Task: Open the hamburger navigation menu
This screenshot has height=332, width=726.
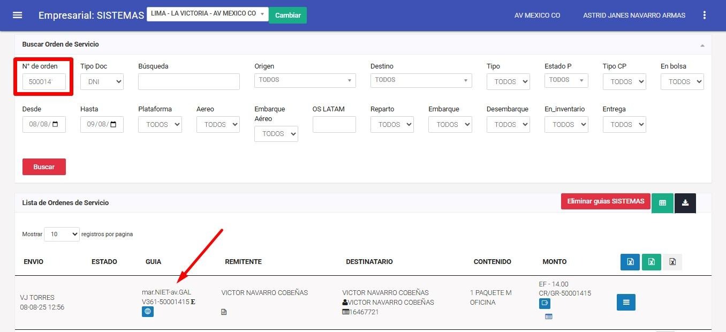Action: 18,15
